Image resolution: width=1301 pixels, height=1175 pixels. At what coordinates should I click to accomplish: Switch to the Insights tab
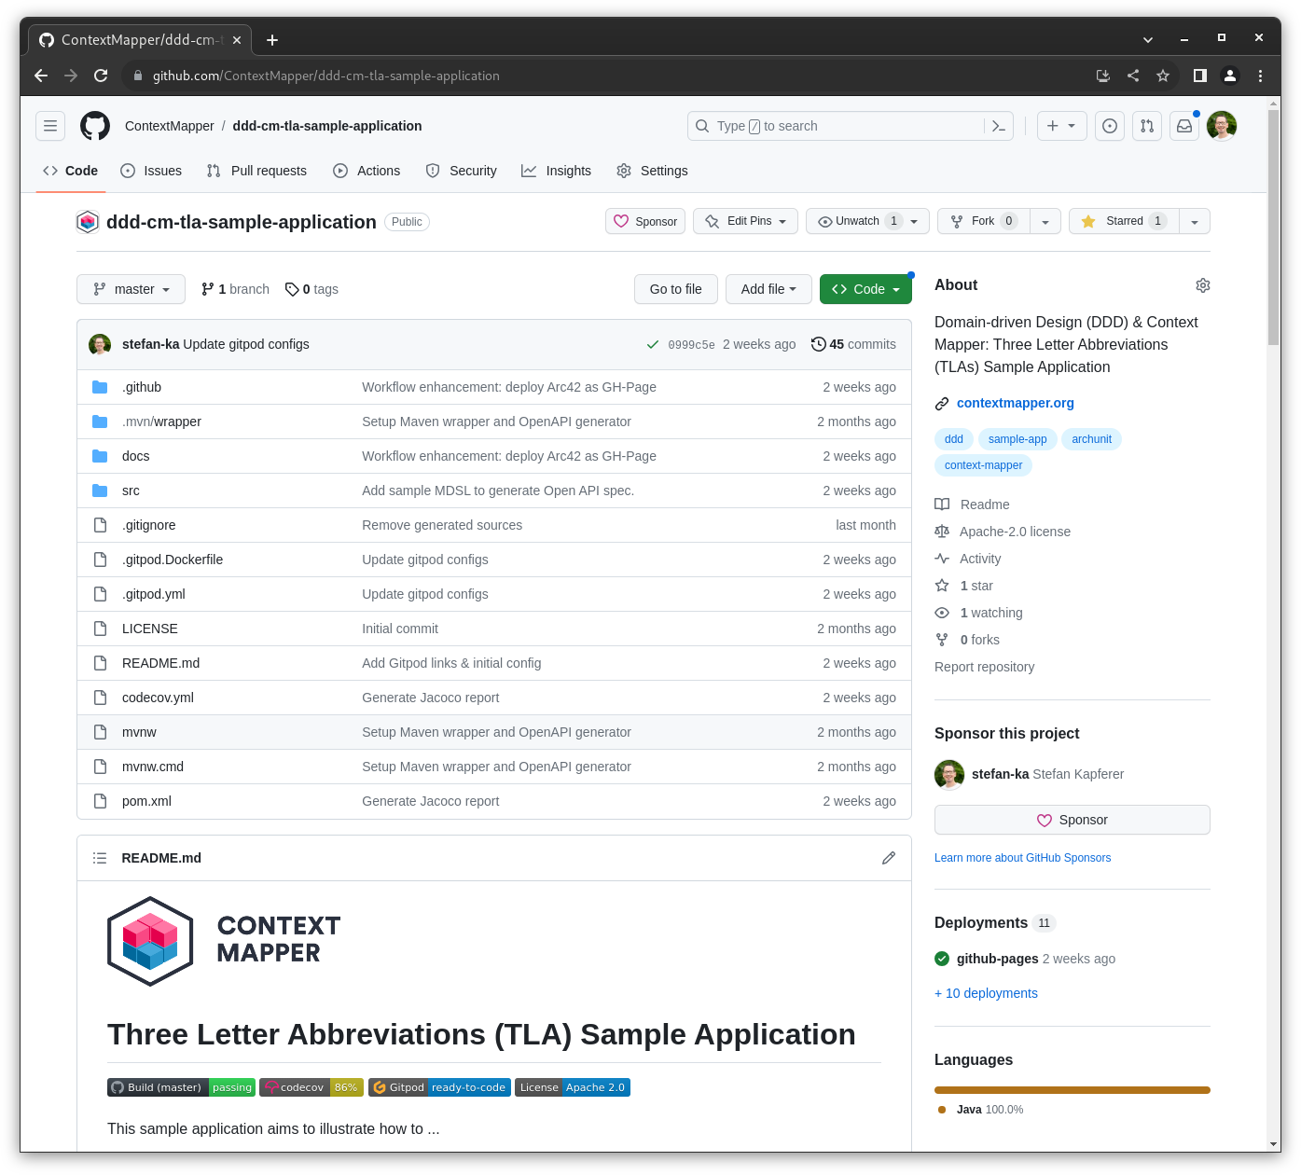pos(557,171)
